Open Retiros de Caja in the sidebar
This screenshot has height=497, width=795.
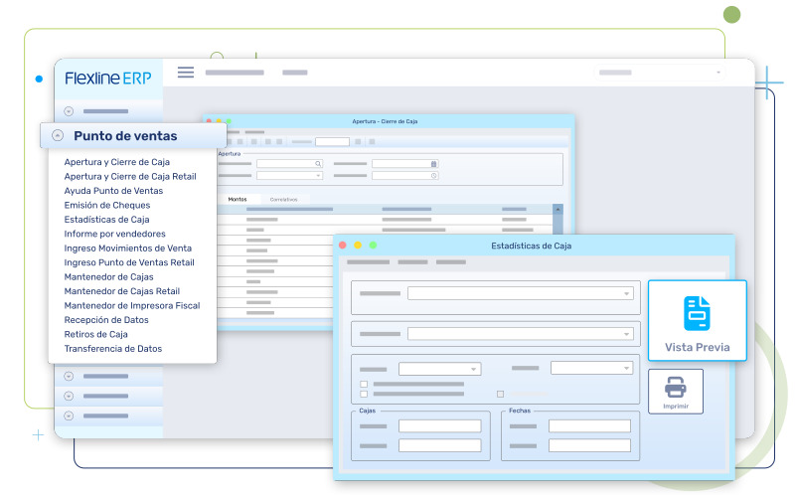pyautogui.click(x=95, y=335)
